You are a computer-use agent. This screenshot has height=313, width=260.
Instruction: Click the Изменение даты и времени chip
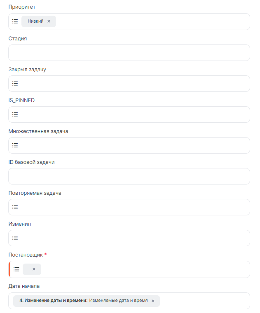pos(82,301)
